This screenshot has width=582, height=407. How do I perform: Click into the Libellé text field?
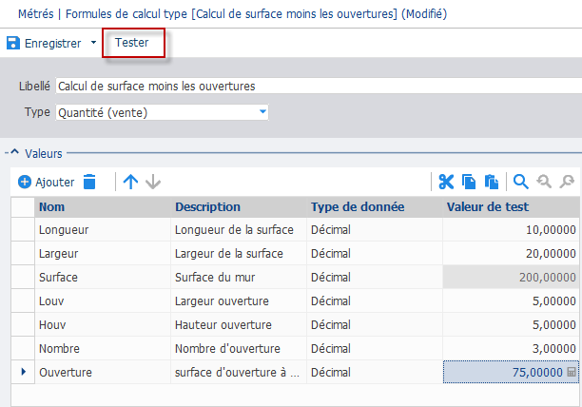[x=319, y=87]
